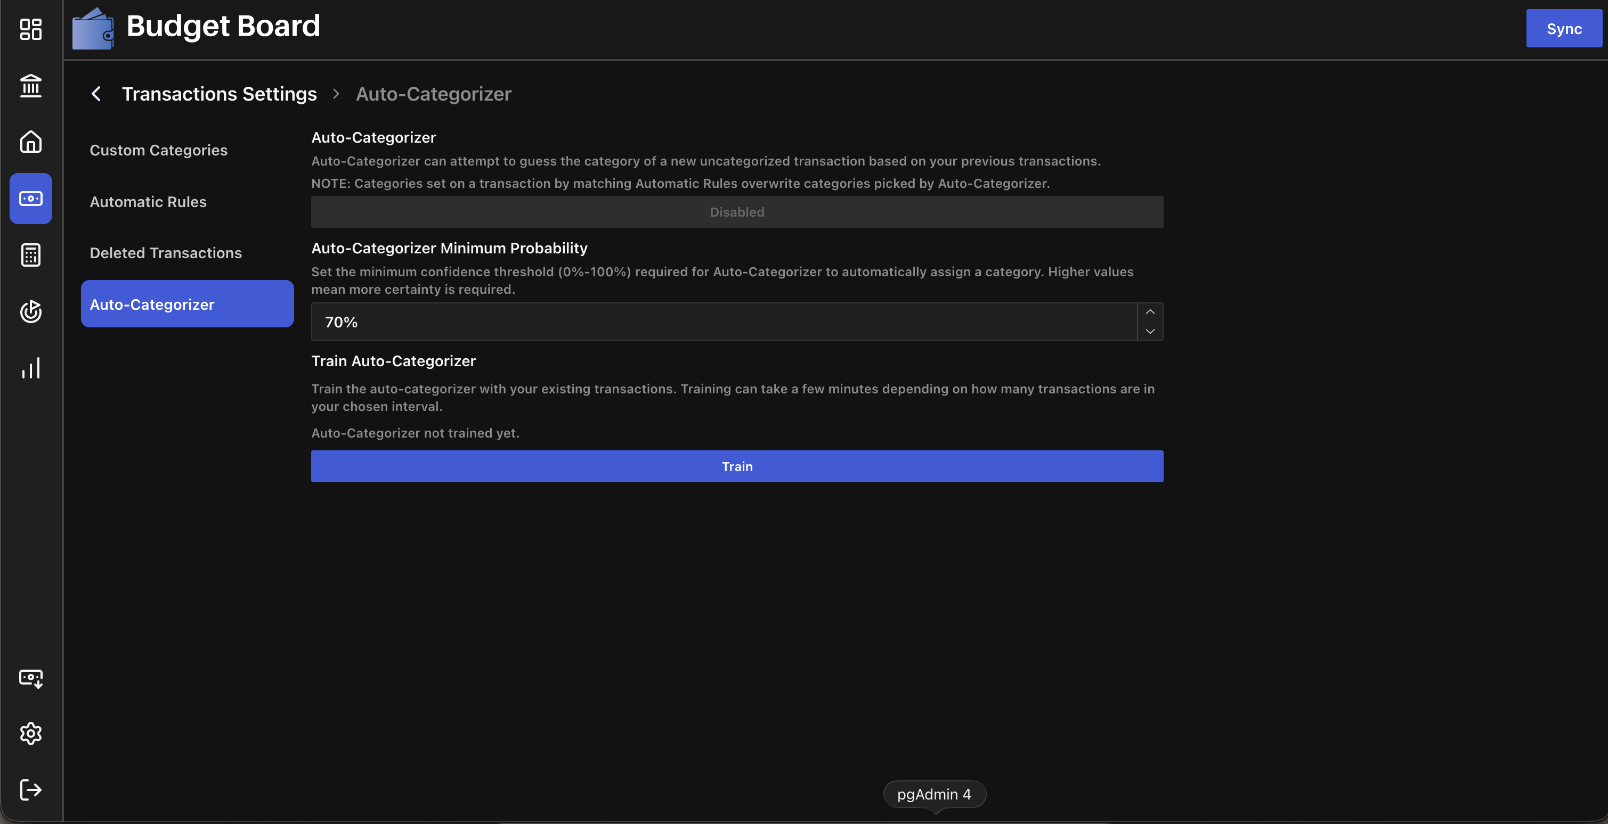This screenshot has height=824, width=1608.
Task: Open the Settings gear icon
Action: point(30,734)
